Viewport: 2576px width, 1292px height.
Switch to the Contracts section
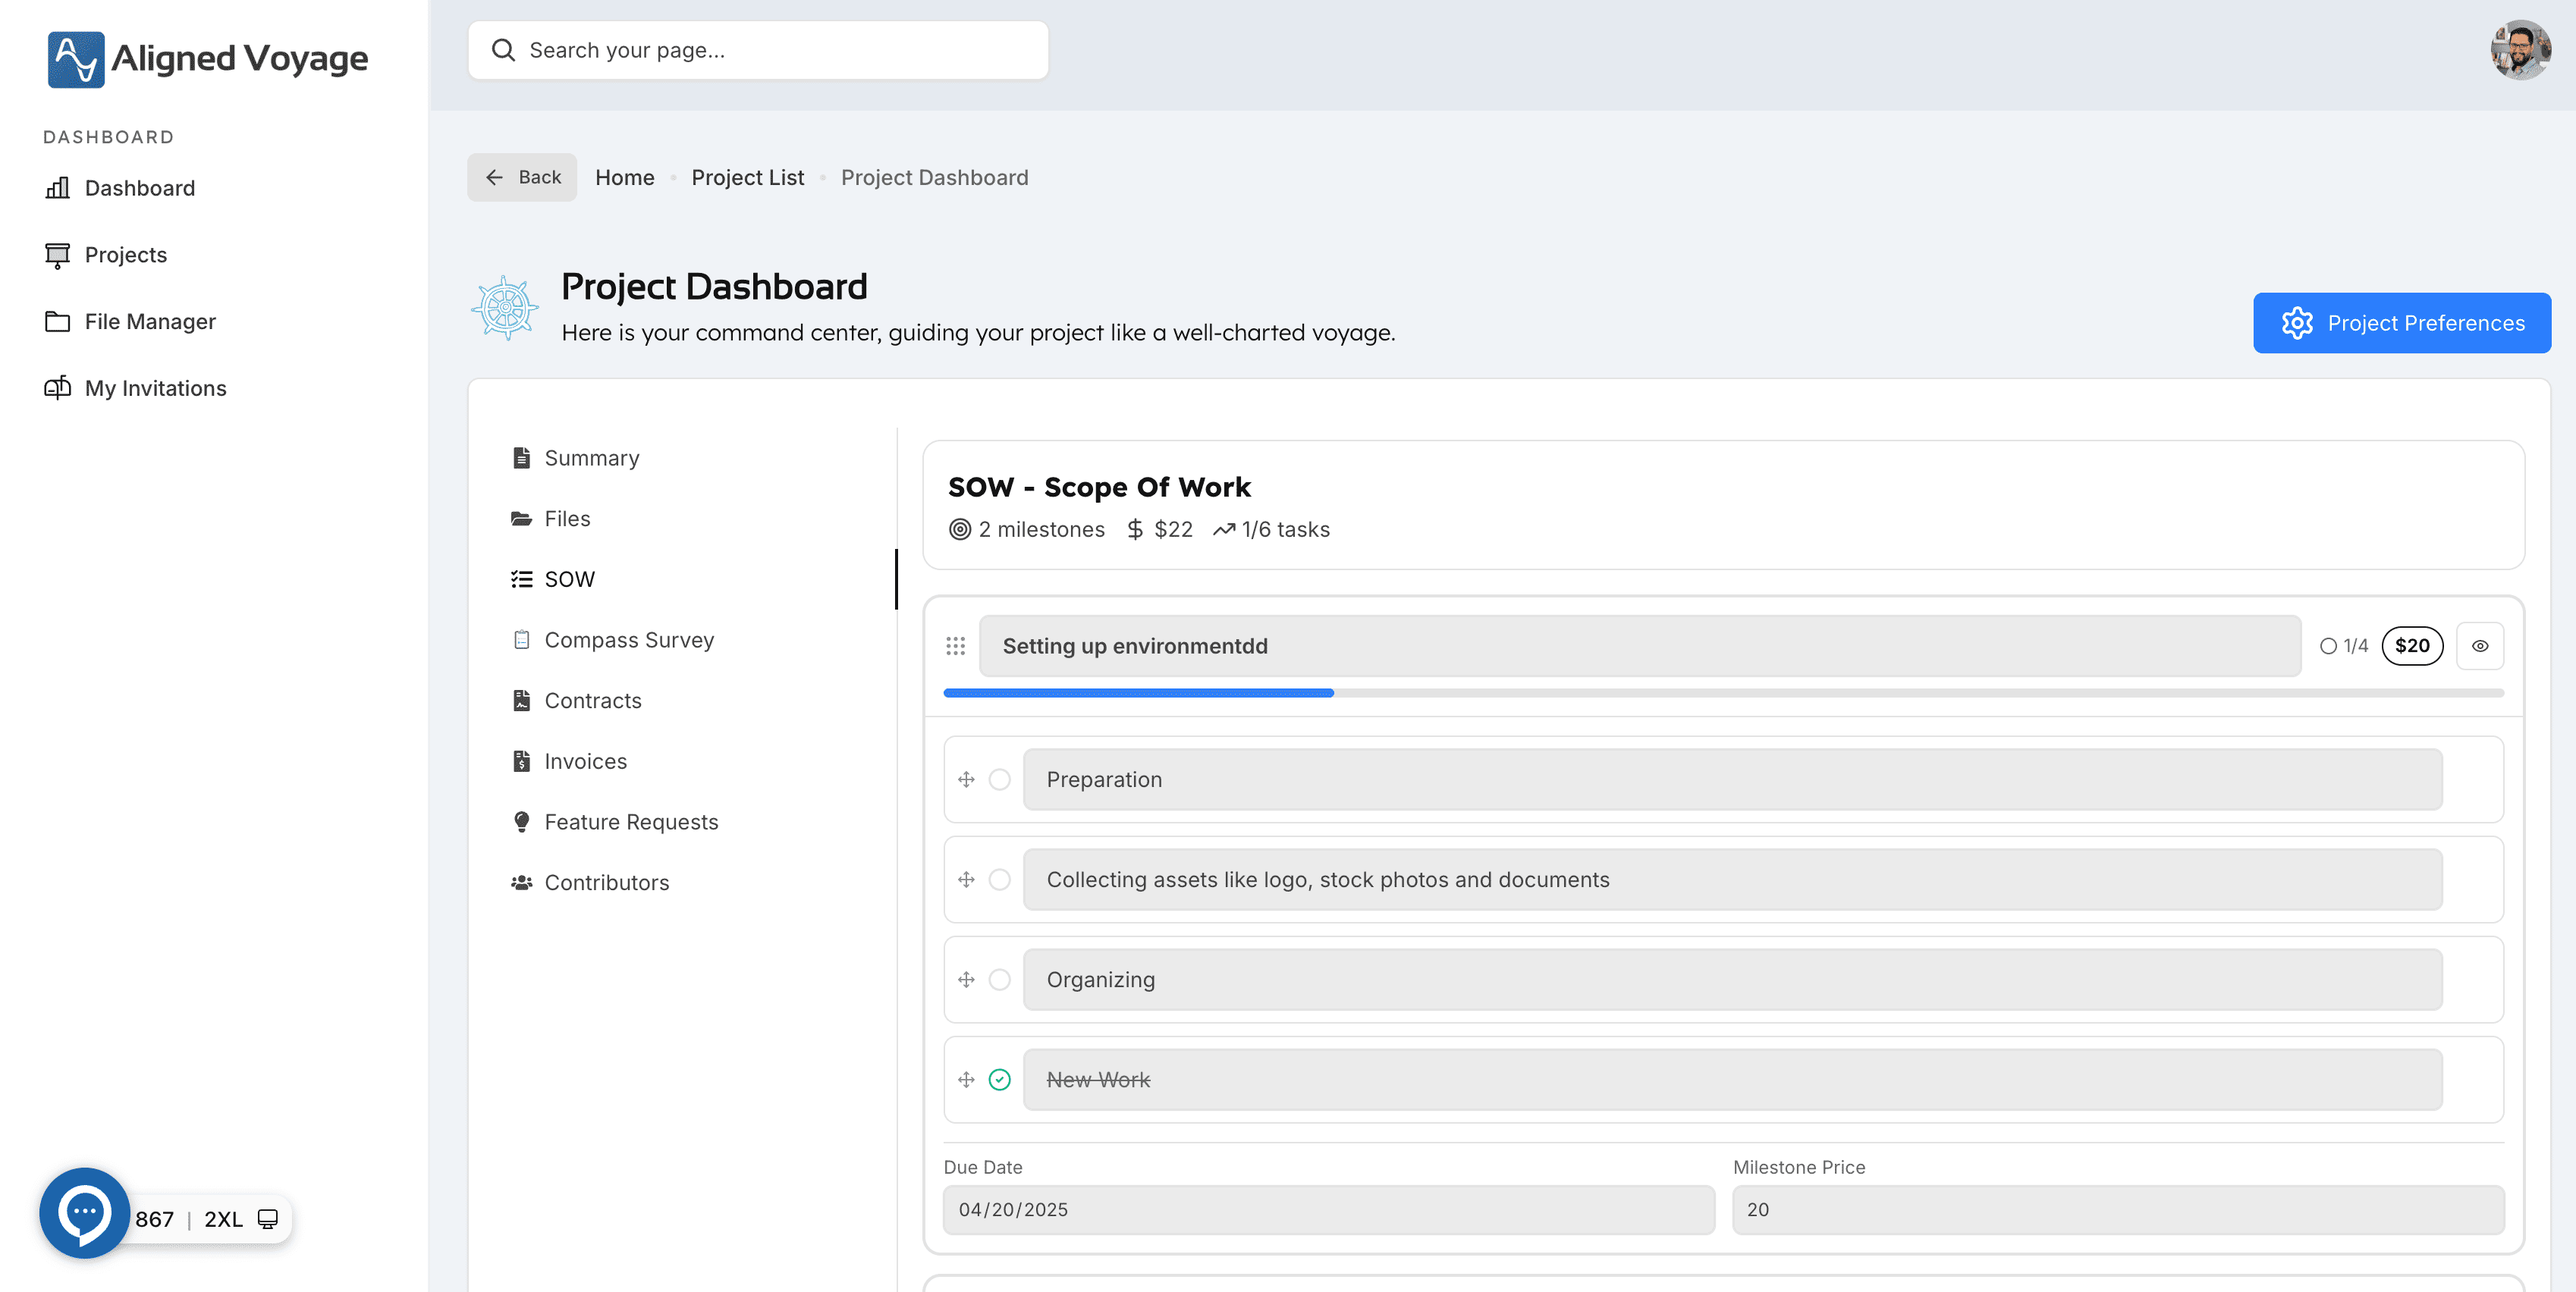point(592,701)
